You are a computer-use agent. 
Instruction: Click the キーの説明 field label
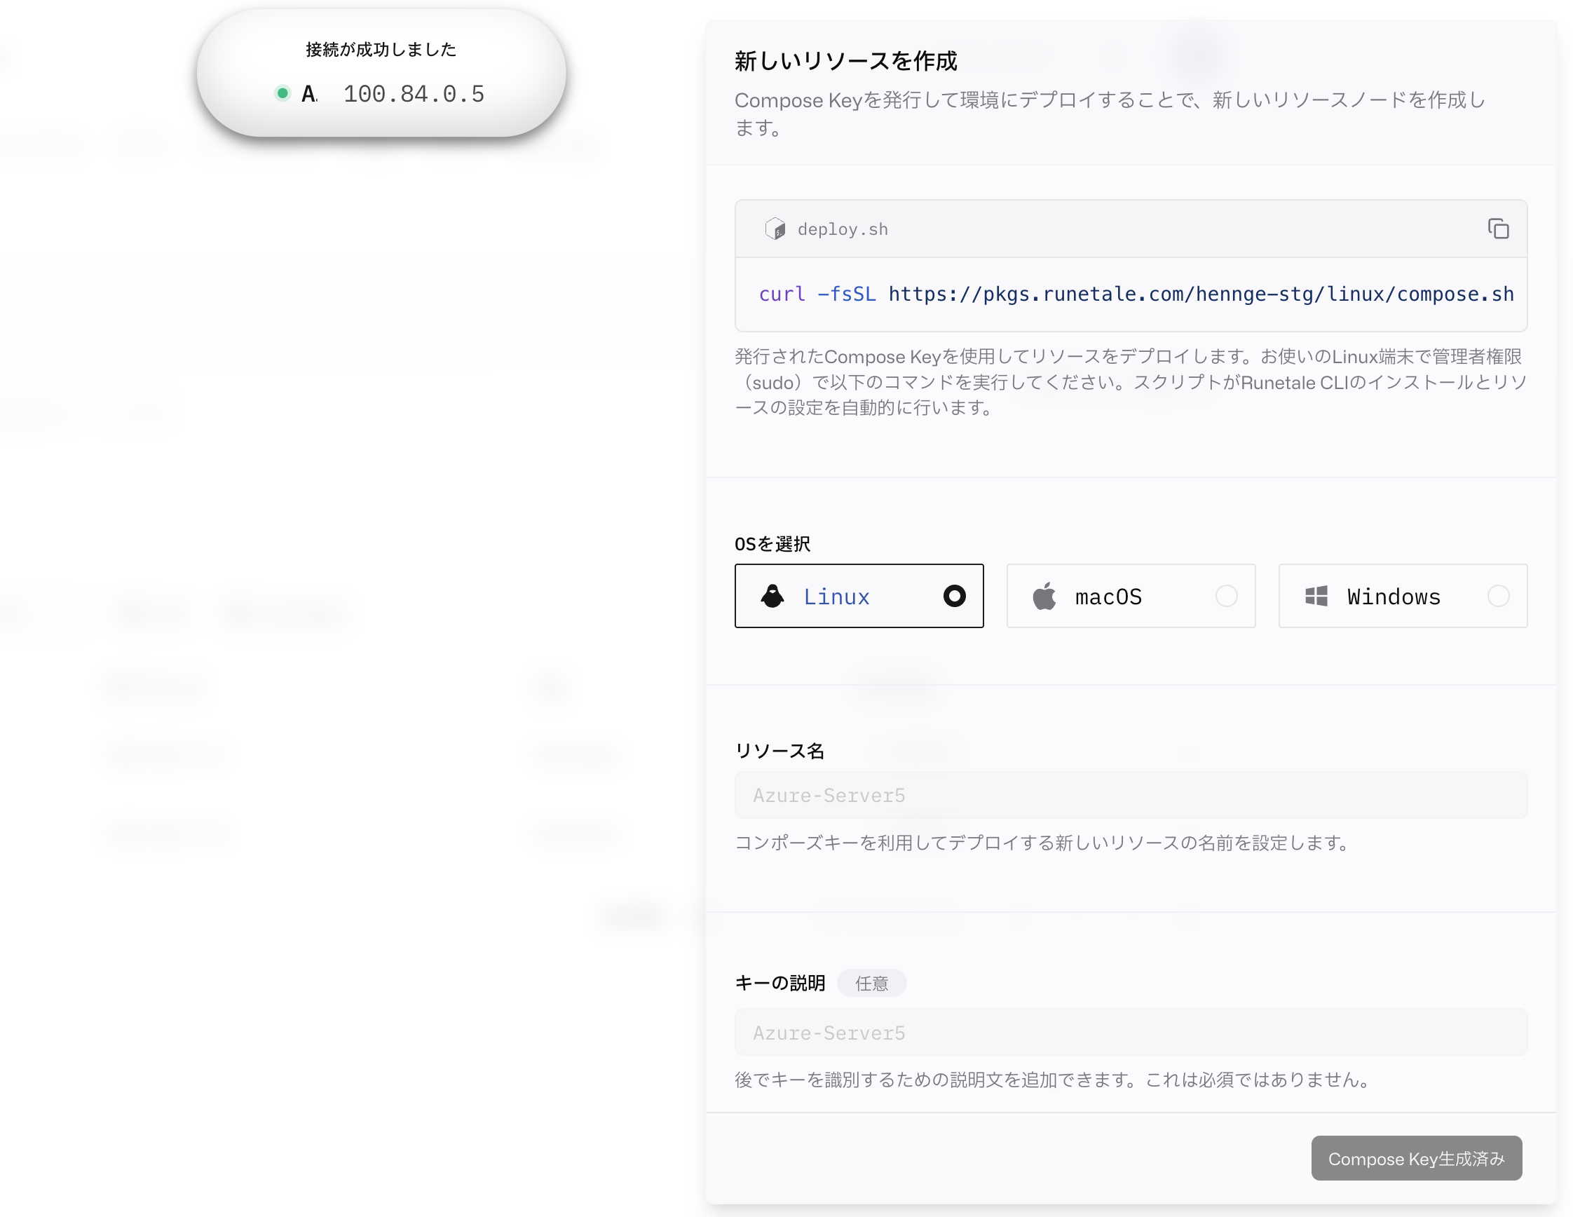coord(780,983)
